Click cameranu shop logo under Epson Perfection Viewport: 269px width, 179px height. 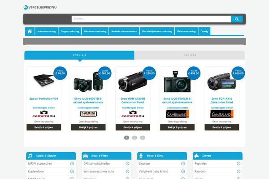tap(44, 114)
